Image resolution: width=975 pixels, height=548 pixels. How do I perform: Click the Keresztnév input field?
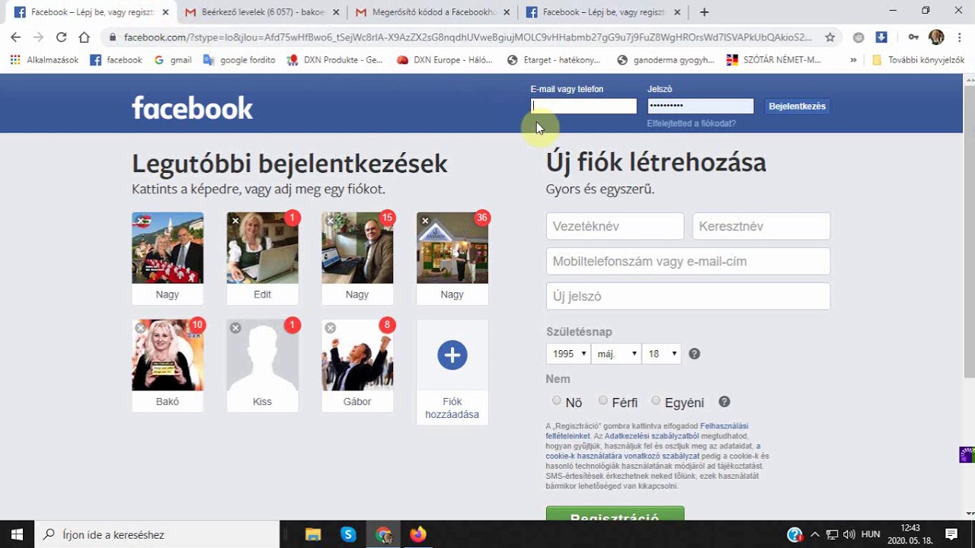click(x=761, y=226)
